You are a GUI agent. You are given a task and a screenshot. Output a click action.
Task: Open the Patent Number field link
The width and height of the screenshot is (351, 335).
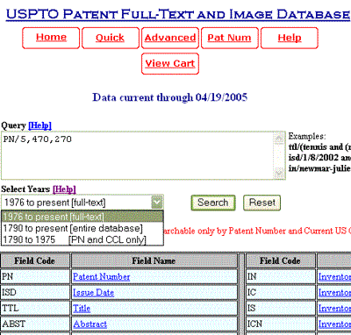click(101, 276)
